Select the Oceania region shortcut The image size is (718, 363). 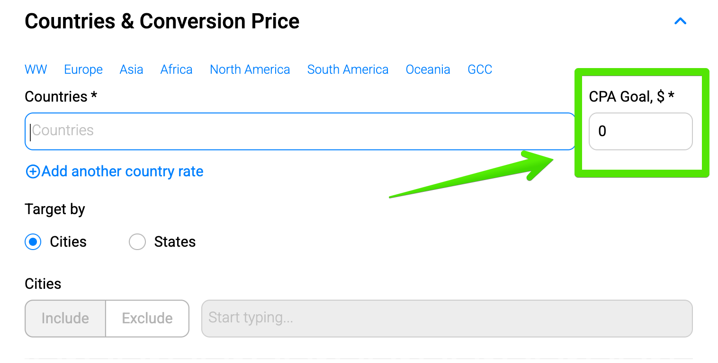(428, 69)
